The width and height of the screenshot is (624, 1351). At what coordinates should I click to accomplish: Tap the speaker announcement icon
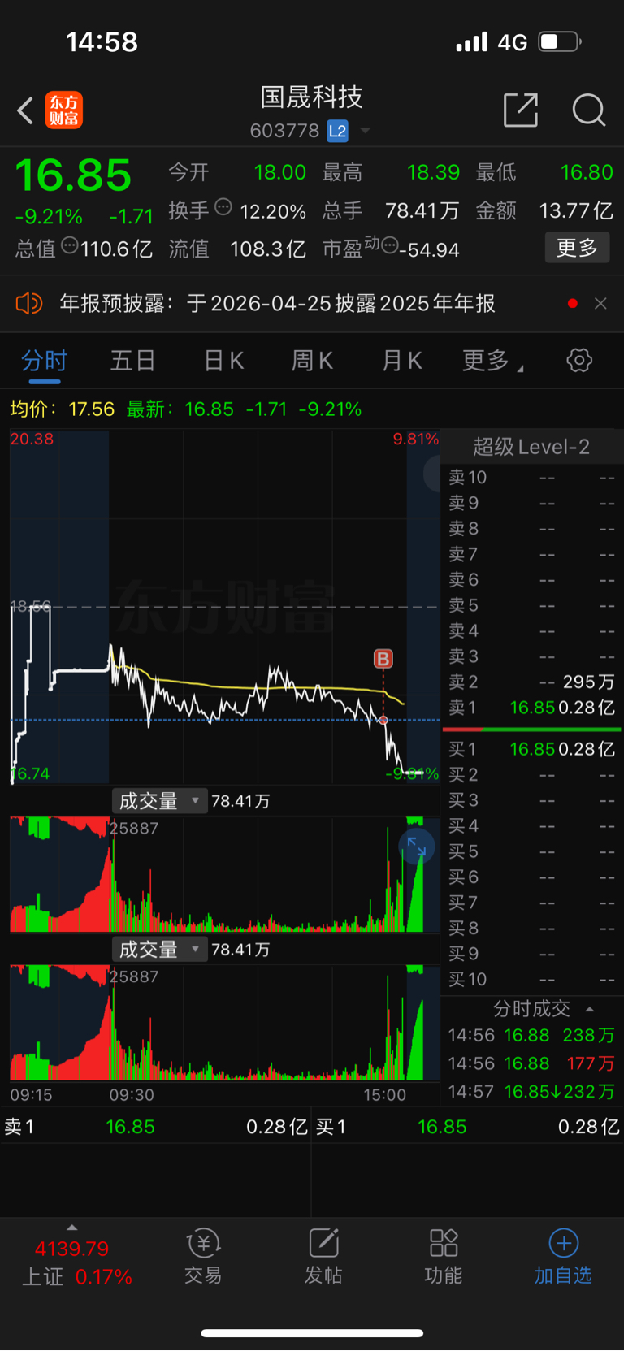[28, 304]
